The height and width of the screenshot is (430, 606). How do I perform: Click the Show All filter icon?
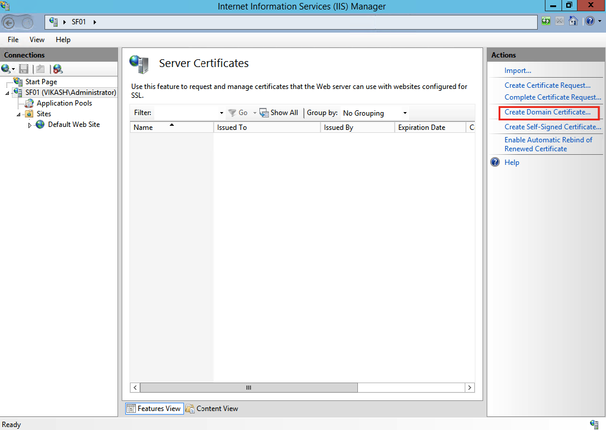[x=264, y=113]
